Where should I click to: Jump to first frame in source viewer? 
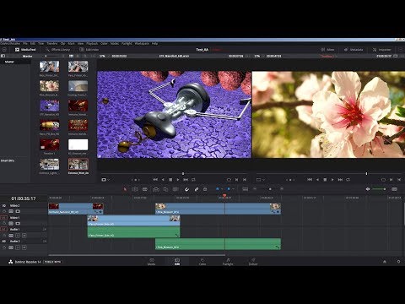(x=155, y=179)
